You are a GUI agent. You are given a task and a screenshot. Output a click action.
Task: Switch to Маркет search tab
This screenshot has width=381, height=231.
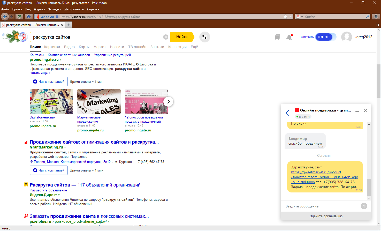[100, 47]
